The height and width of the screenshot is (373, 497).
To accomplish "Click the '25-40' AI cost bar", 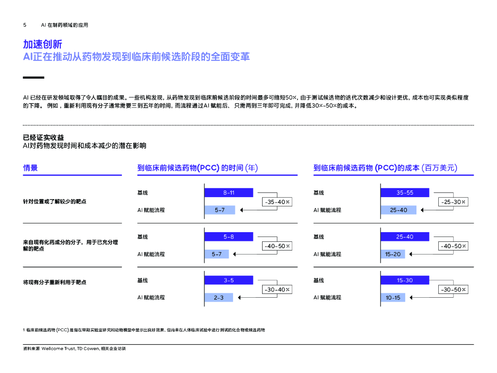I will click(x=399, y=210).
